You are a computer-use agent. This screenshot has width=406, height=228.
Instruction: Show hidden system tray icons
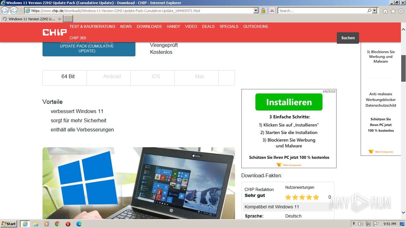click(x=354, y=224)
